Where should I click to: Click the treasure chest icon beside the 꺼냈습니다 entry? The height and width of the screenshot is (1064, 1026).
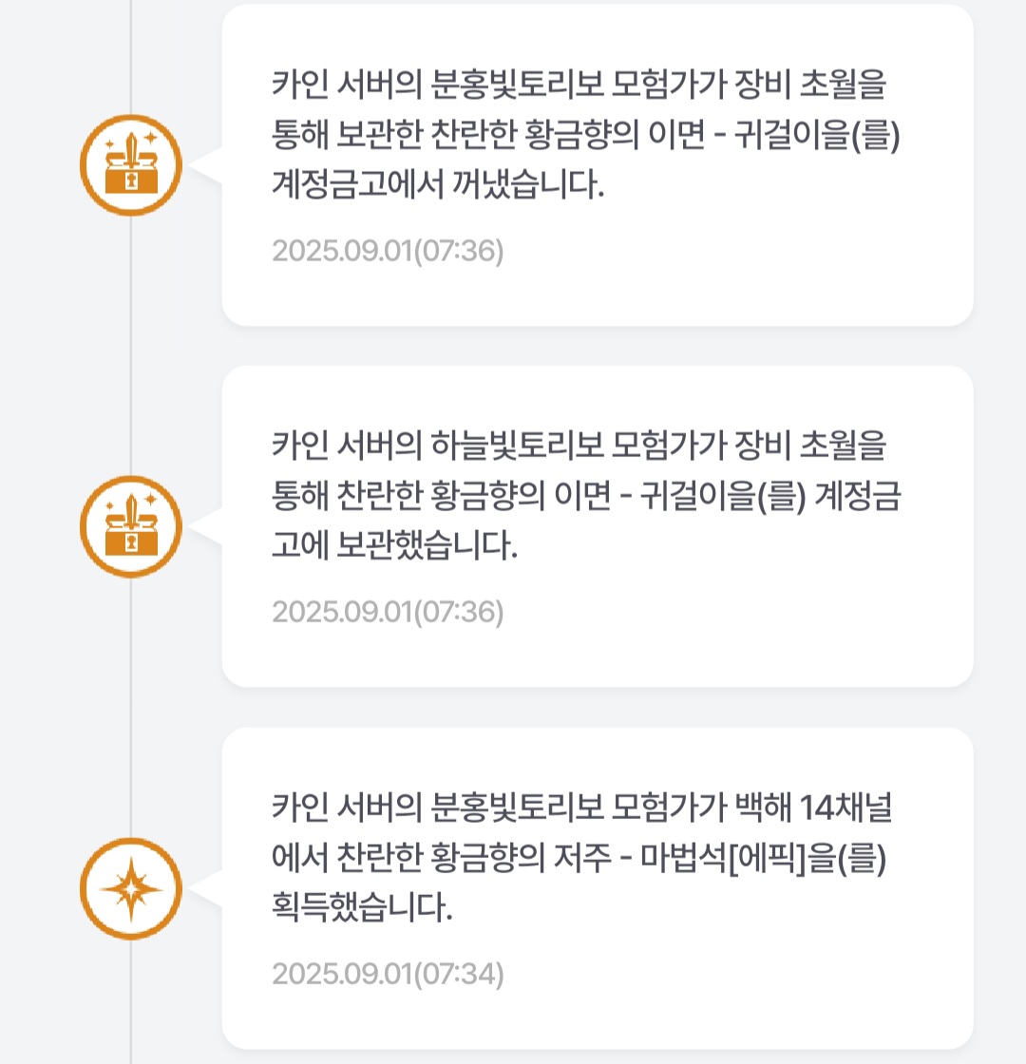point(131,165)
